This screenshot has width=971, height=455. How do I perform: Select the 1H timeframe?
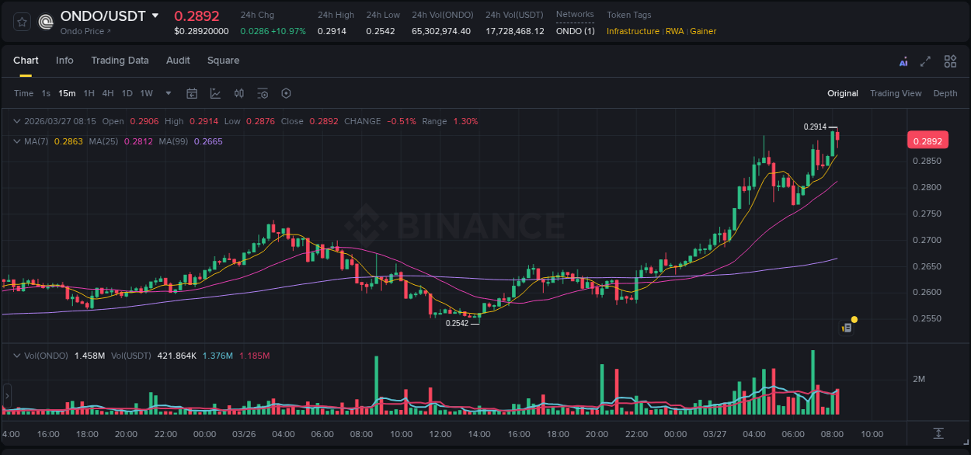pos(88,93)
